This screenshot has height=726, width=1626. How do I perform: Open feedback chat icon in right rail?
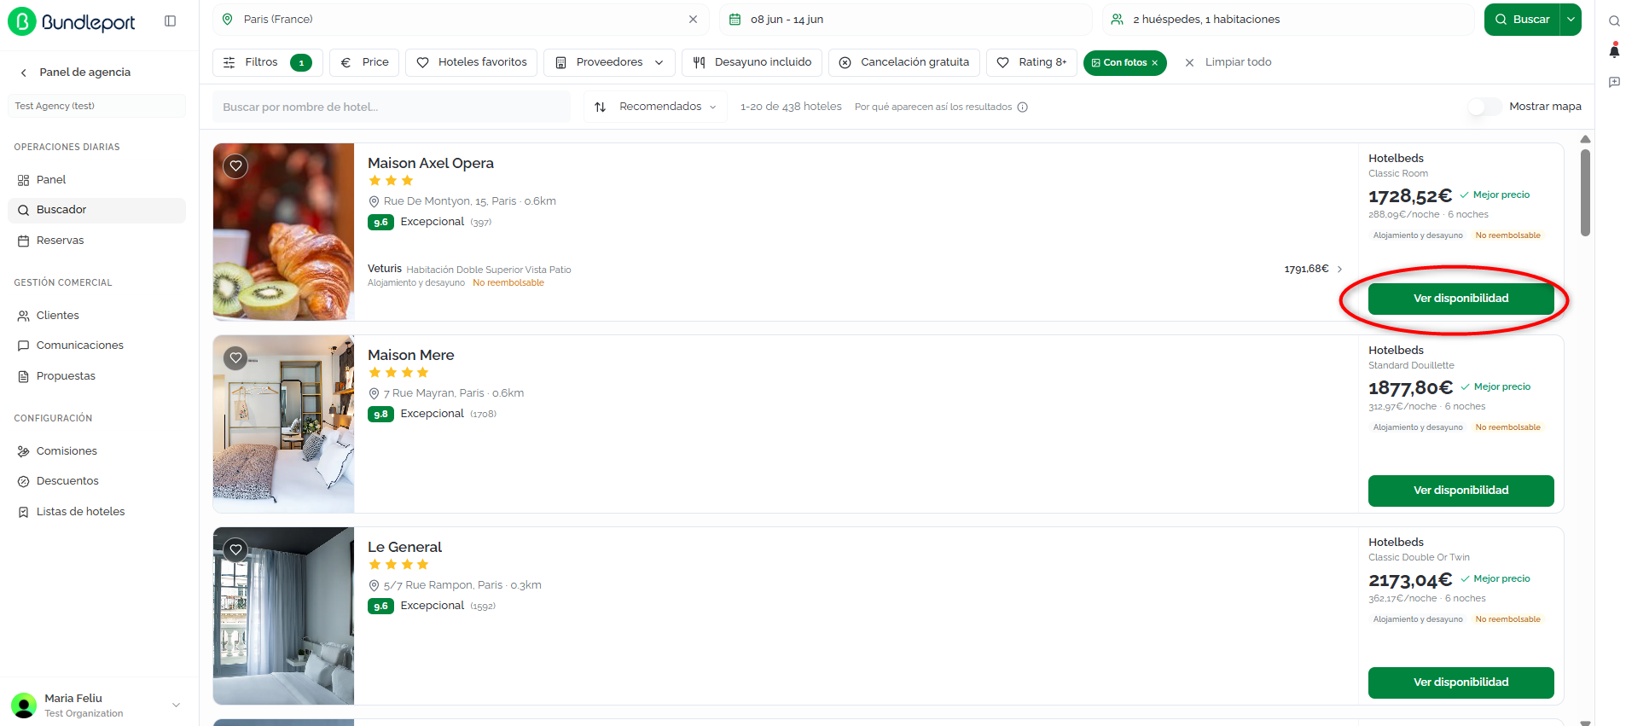click(x=1614, y=82)
